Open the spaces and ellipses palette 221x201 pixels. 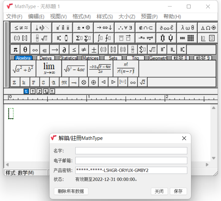42,28
